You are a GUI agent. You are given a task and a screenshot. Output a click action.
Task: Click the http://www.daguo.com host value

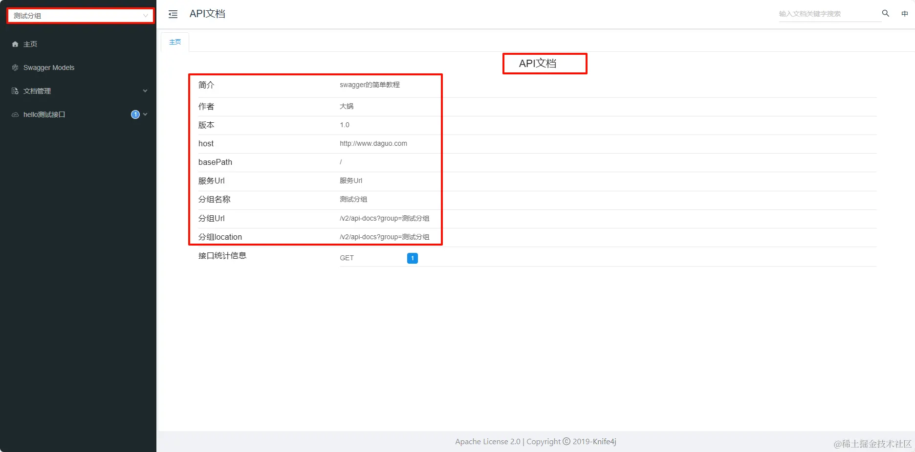(373, 143)
